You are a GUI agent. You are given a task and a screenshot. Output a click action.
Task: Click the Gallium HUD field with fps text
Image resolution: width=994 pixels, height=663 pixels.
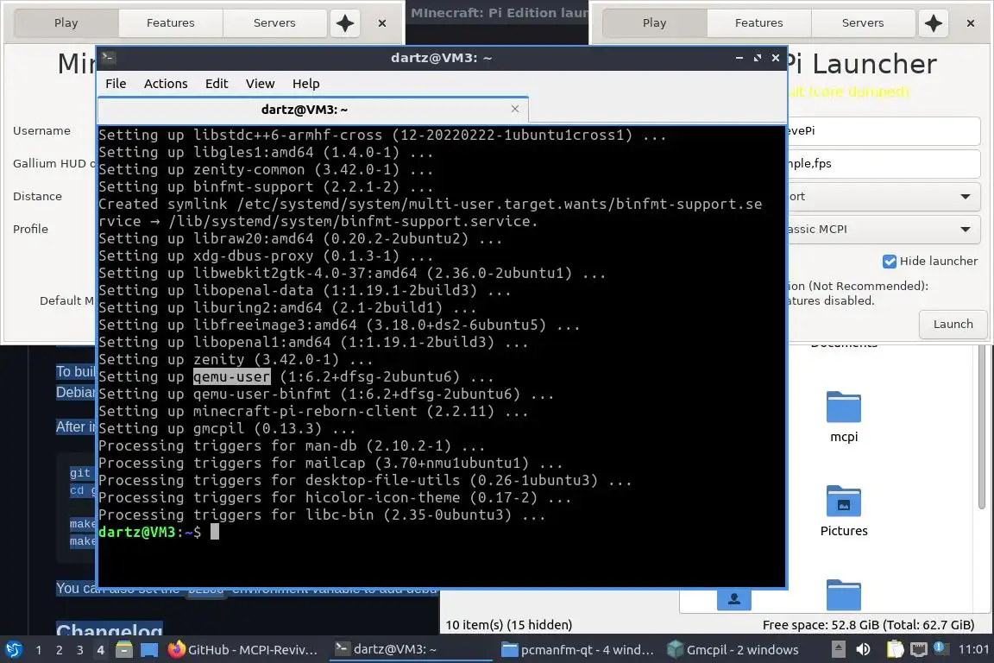point(883,164)
